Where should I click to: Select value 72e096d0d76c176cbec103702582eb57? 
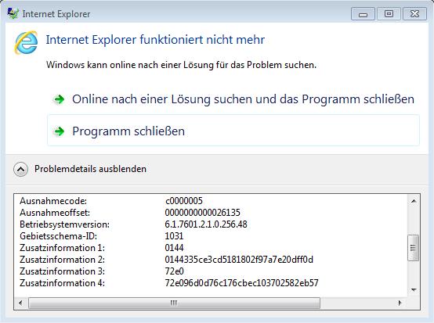pyautogui.click(x=241, y=283)
